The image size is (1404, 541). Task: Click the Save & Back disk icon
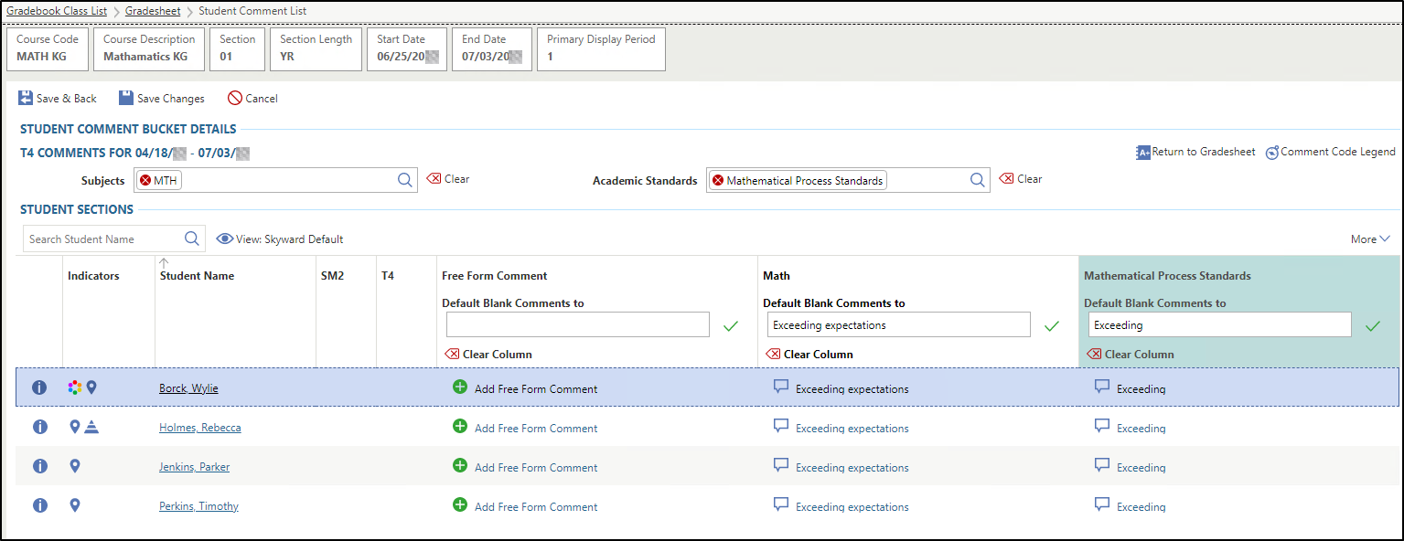click(26, 98)
